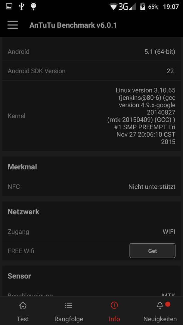The width and height of the screenshot is (183, 325).
Task: Open the hamburger navigation menu
Action: point(13,25)
